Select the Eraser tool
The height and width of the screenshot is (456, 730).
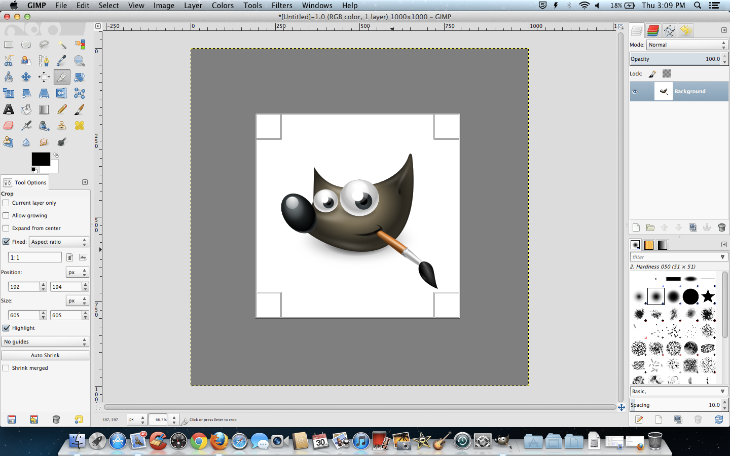[x=9, y=126]
